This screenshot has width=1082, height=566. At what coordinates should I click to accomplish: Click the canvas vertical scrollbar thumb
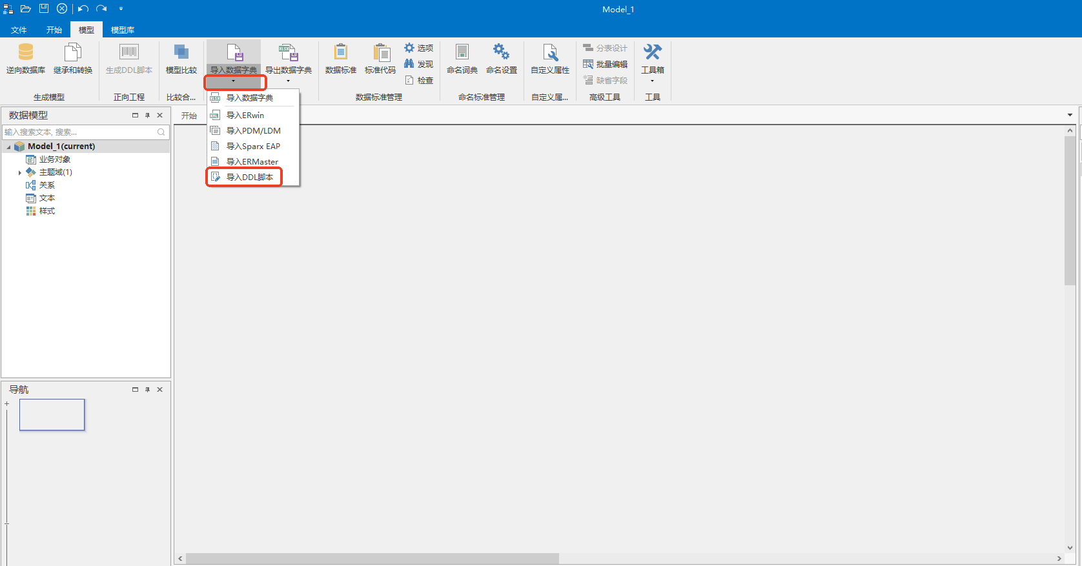tap(1070, 210)
